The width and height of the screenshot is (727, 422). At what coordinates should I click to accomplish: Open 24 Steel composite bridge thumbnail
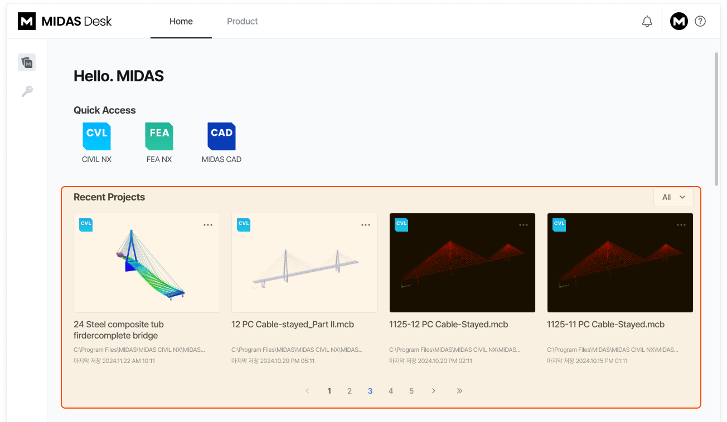coord(147,263)
